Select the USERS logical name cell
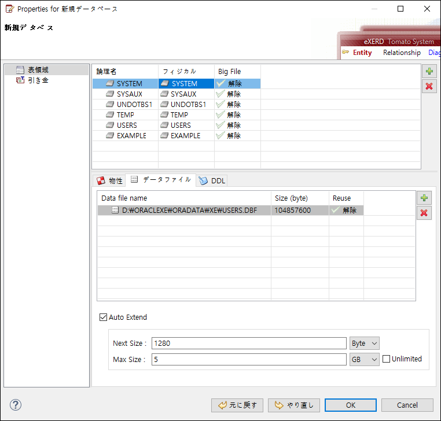 pyautogui.click(x=126, y=125)
